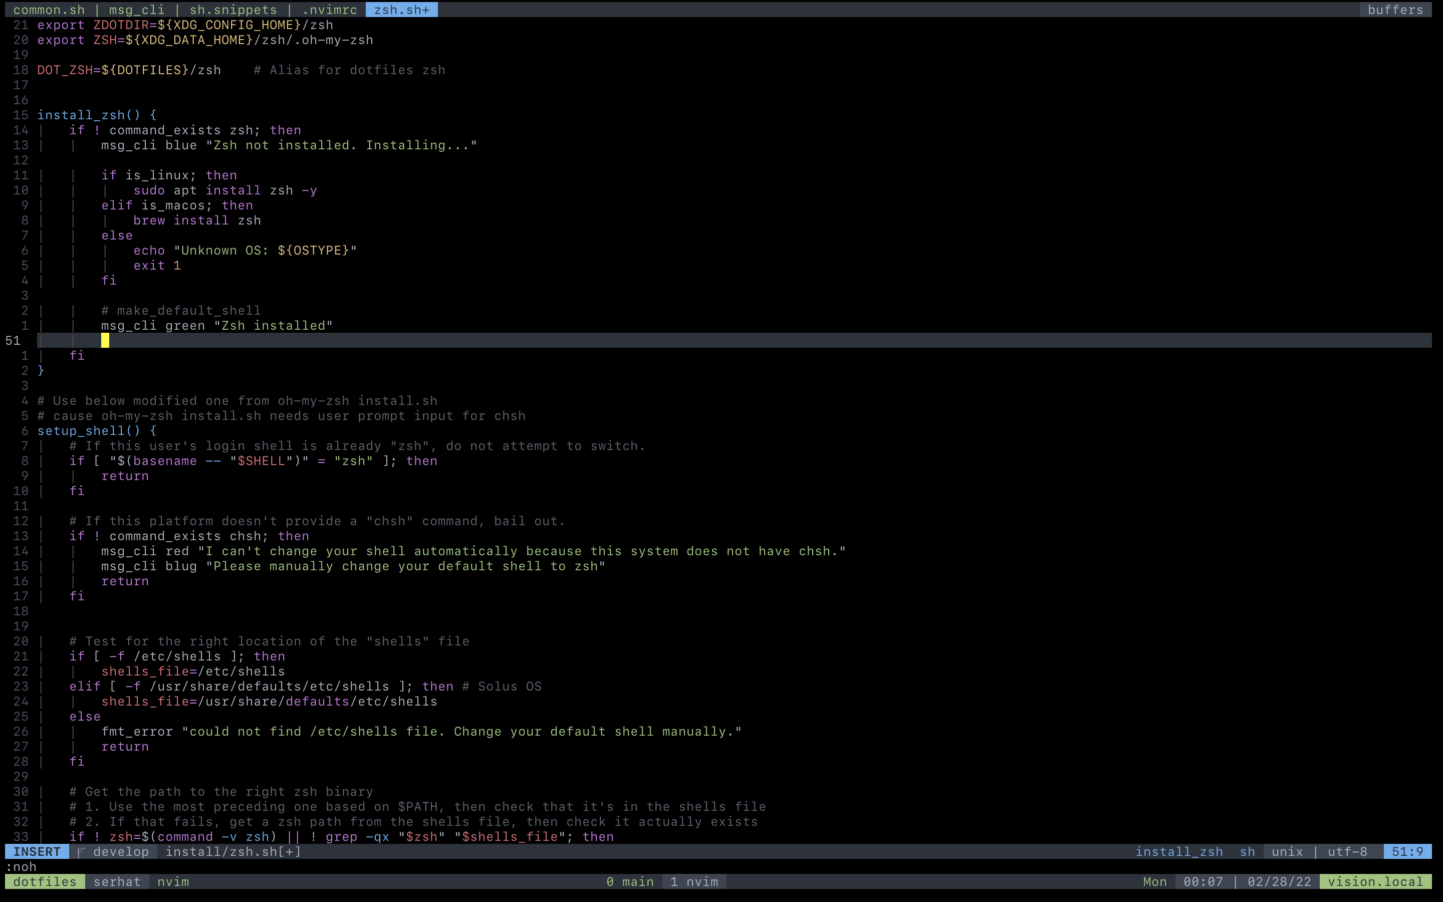Click the if is_linux; then line
Image resolution: width=1443 pixels, height=902 pixels.
[169, 175]
